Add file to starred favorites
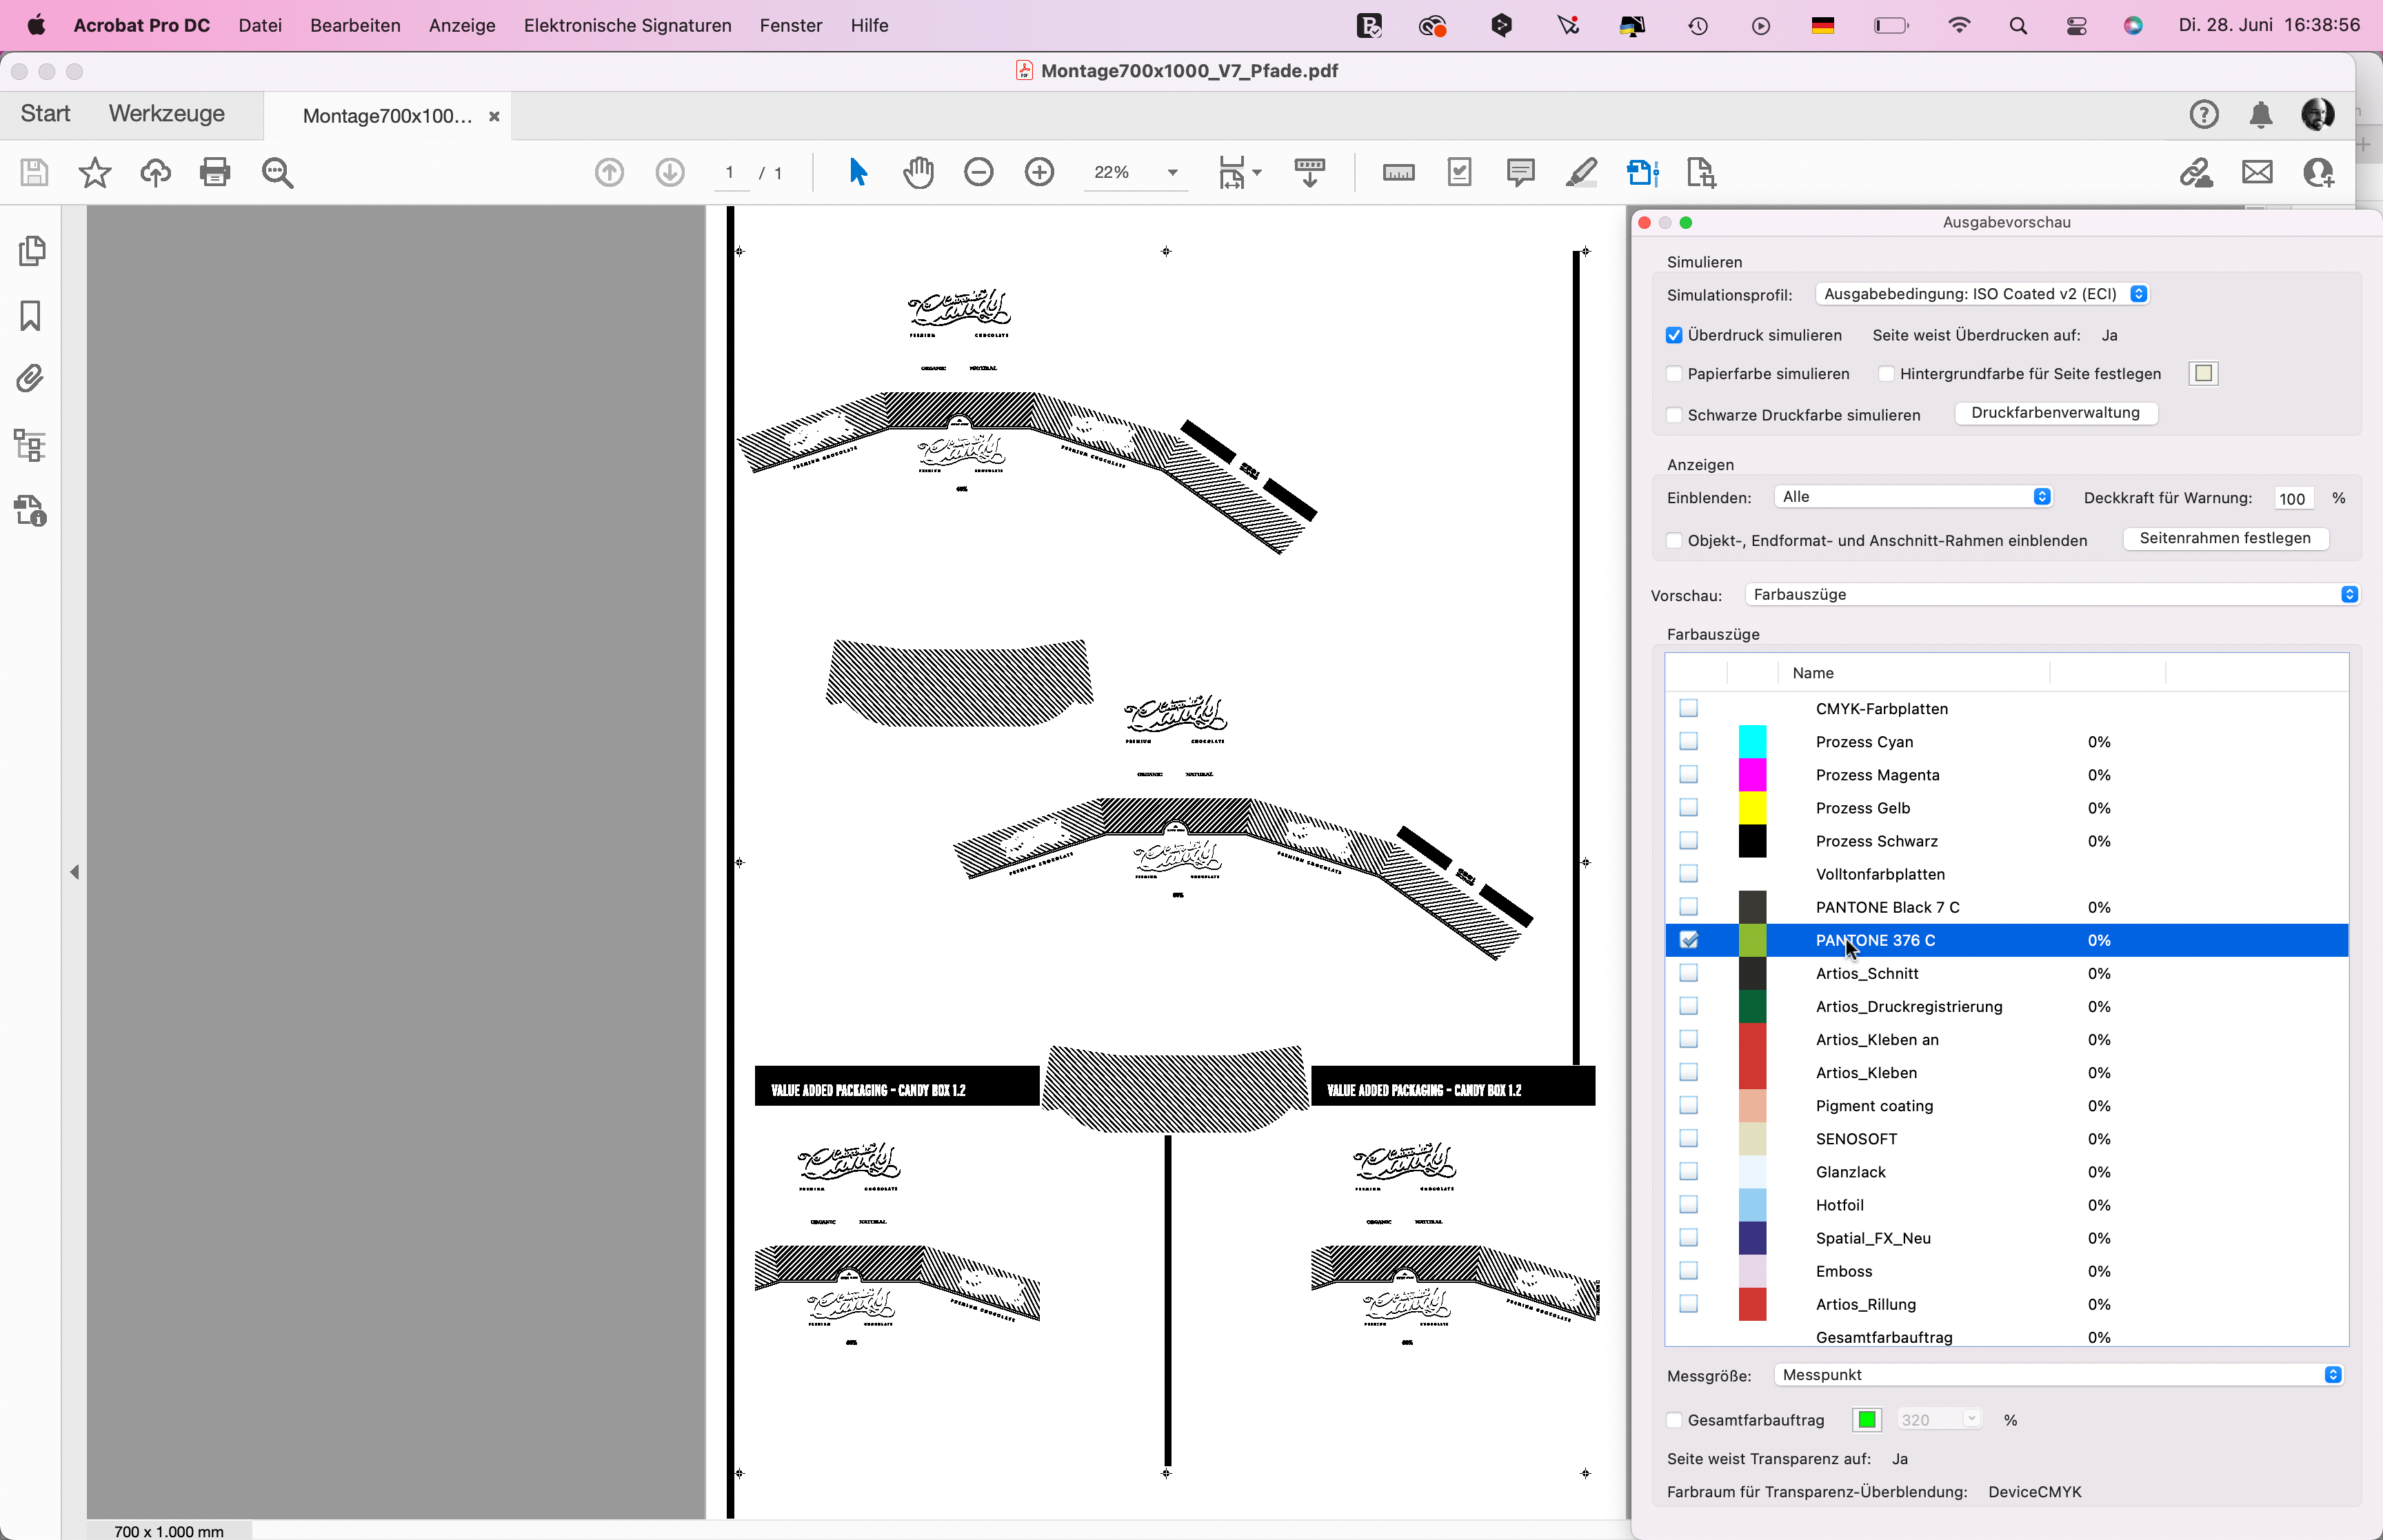The height and width of the screenshot is (1540, 2383). pos(95,172)
